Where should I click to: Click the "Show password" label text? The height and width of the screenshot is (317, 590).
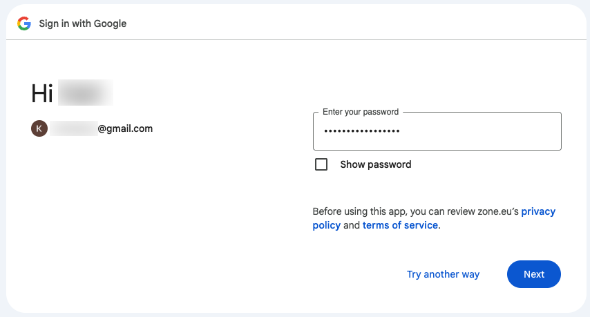[375, 164]
